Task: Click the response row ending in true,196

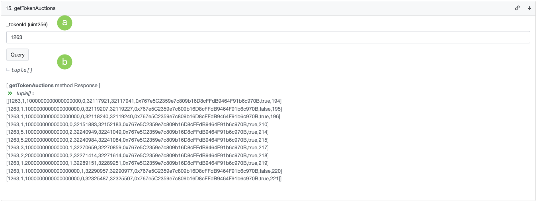Action: pyautogui.click(x=143, y=117)
